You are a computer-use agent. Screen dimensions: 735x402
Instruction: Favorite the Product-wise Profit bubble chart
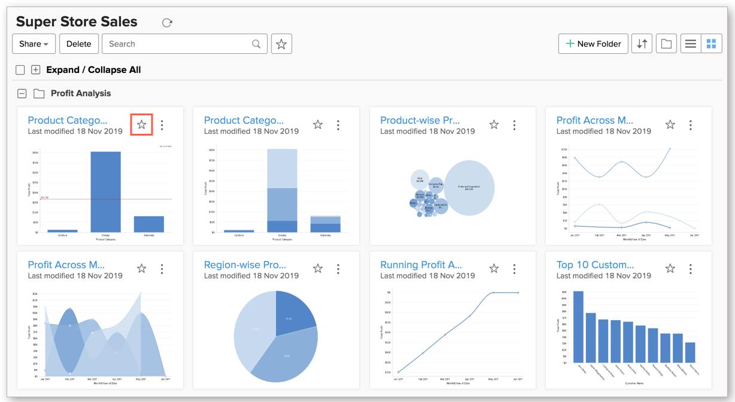pos(494,124)
